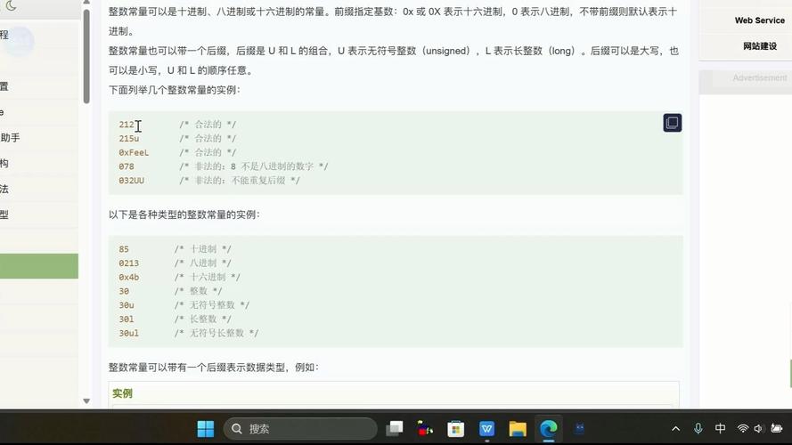
Task: Click the 0213 octal example
Action: click(129, 263)
